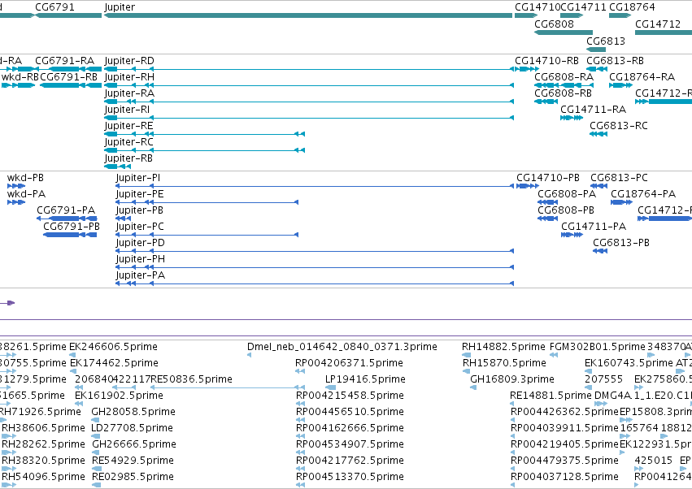Click transcript label CG6791-RB
The image size is (692, 489).
(x=68, y=76)
